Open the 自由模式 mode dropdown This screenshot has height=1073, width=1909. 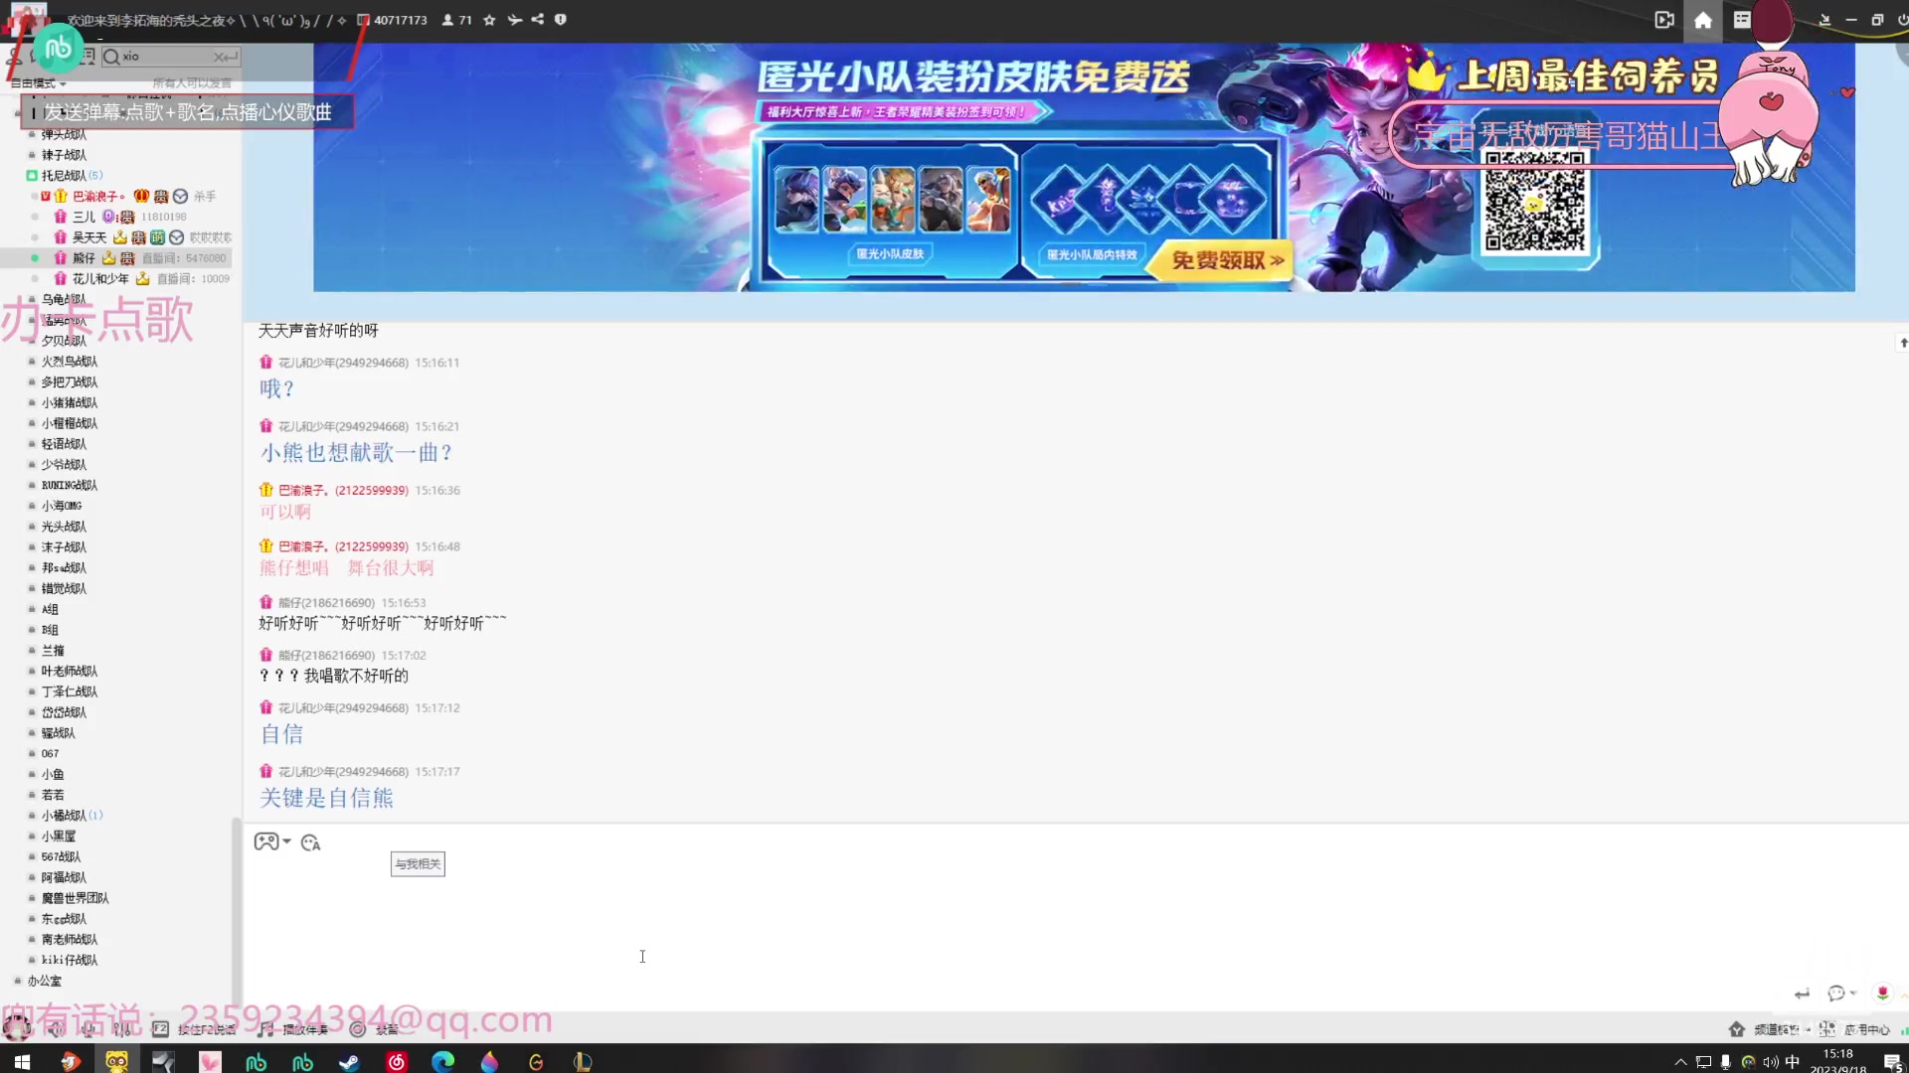pos(38,83)
